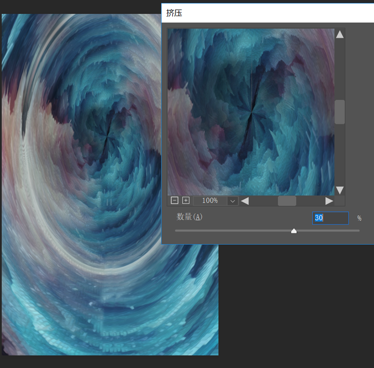Click the preview scroll down arrow
Image resolution: width=374 pixels, height=368 pixels.
point(340,190)
